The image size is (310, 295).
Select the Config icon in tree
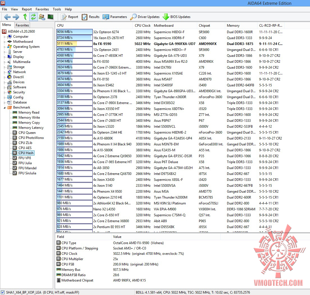9,97
